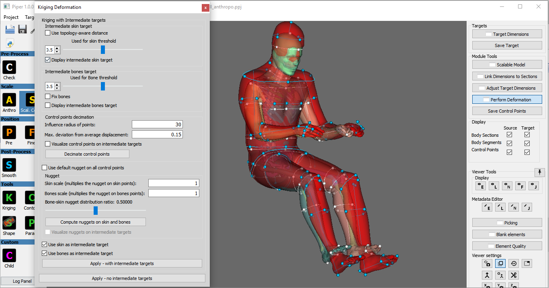549x288 pixels.
Task: Click the highlighted selection box viewer icon
Action: tap(500, 263)
